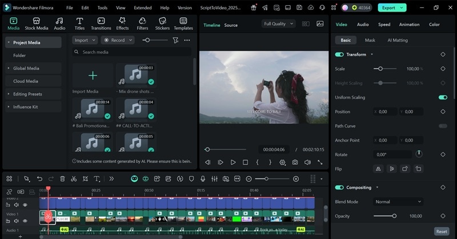Expand the Editing Presets item
Image resolution: width=457 pixels, height=239 pixels.
tap(9, 94)
